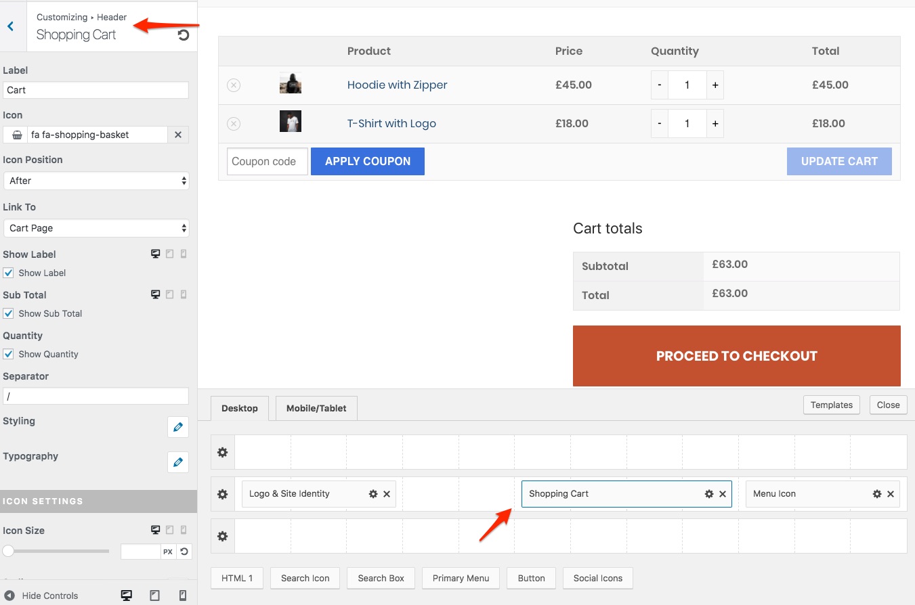The width and height of the screenshot is (915, 605).
Task: Remove Logo & Site Identity from header
Action: coord(387,494)
